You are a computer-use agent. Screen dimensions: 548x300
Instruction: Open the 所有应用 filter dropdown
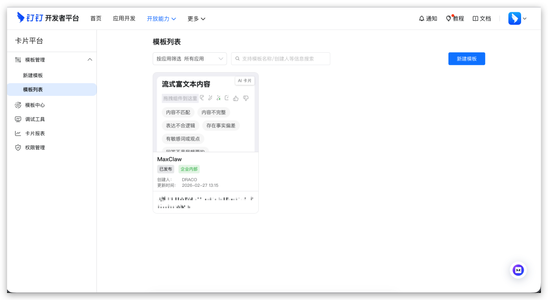click(x=204, y=59)
